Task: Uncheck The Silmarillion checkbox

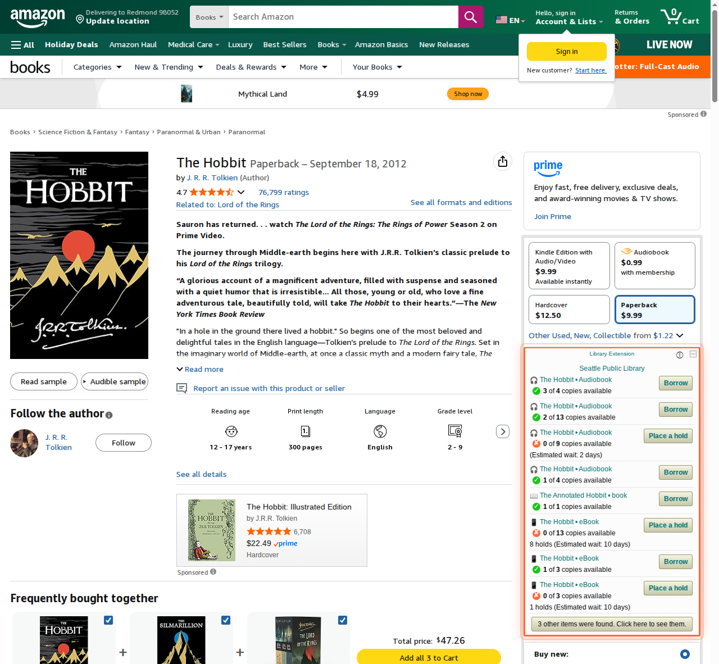Action: 226,620
